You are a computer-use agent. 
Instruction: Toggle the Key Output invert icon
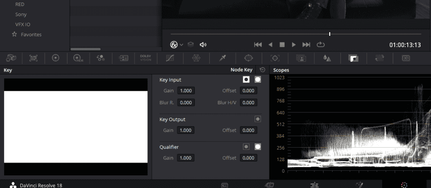pos(258,119)
